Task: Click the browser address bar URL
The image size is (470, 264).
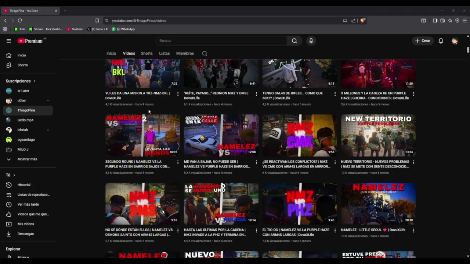Action: coord(139,21)
